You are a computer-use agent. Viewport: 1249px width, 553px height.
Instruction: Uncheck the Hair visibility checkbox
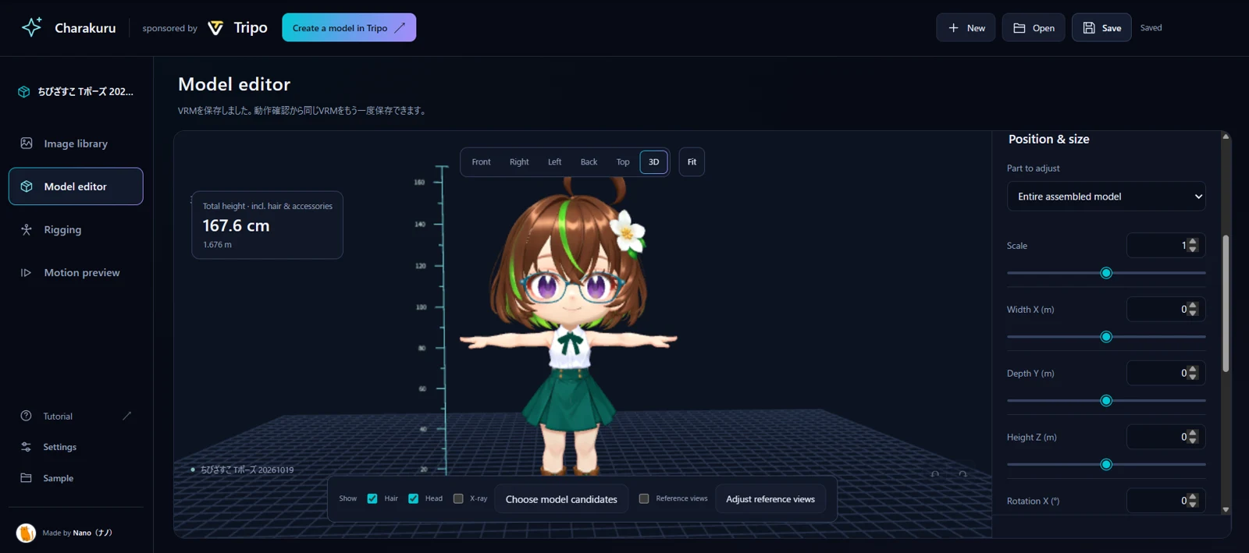(x=372, y=498)
